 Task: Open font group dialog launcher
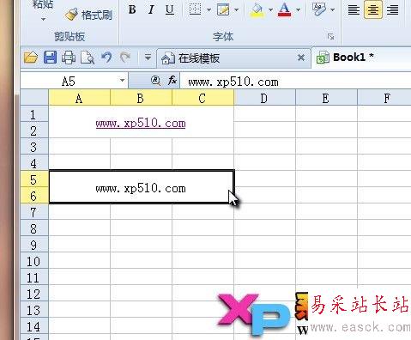331,37
